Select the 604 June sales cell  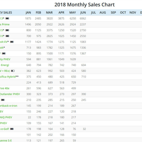tap(83, 65)
